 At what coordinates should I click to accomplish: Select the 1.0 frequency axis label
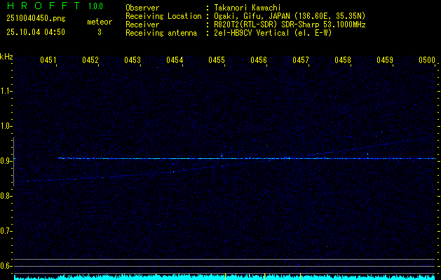click(x=6, y=126)
